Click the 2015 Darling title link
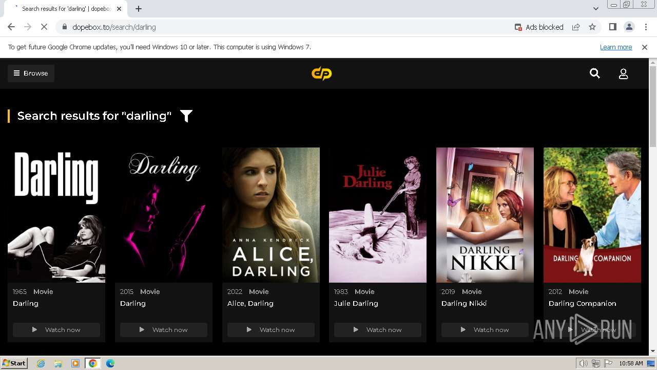 click(x=133, y=303)
